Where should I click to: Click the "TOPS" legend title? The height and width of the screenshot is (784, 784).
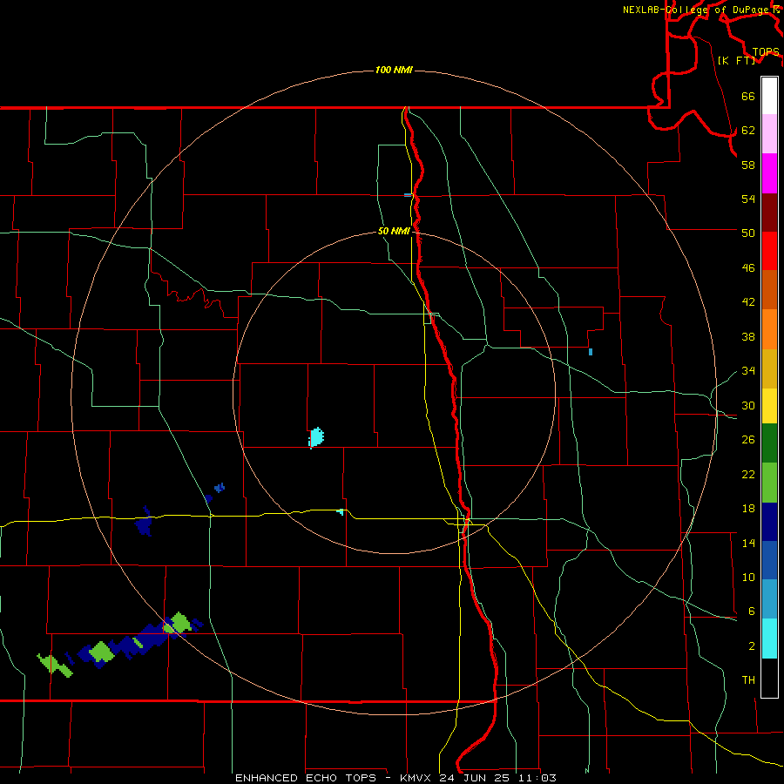coord(766,51)
